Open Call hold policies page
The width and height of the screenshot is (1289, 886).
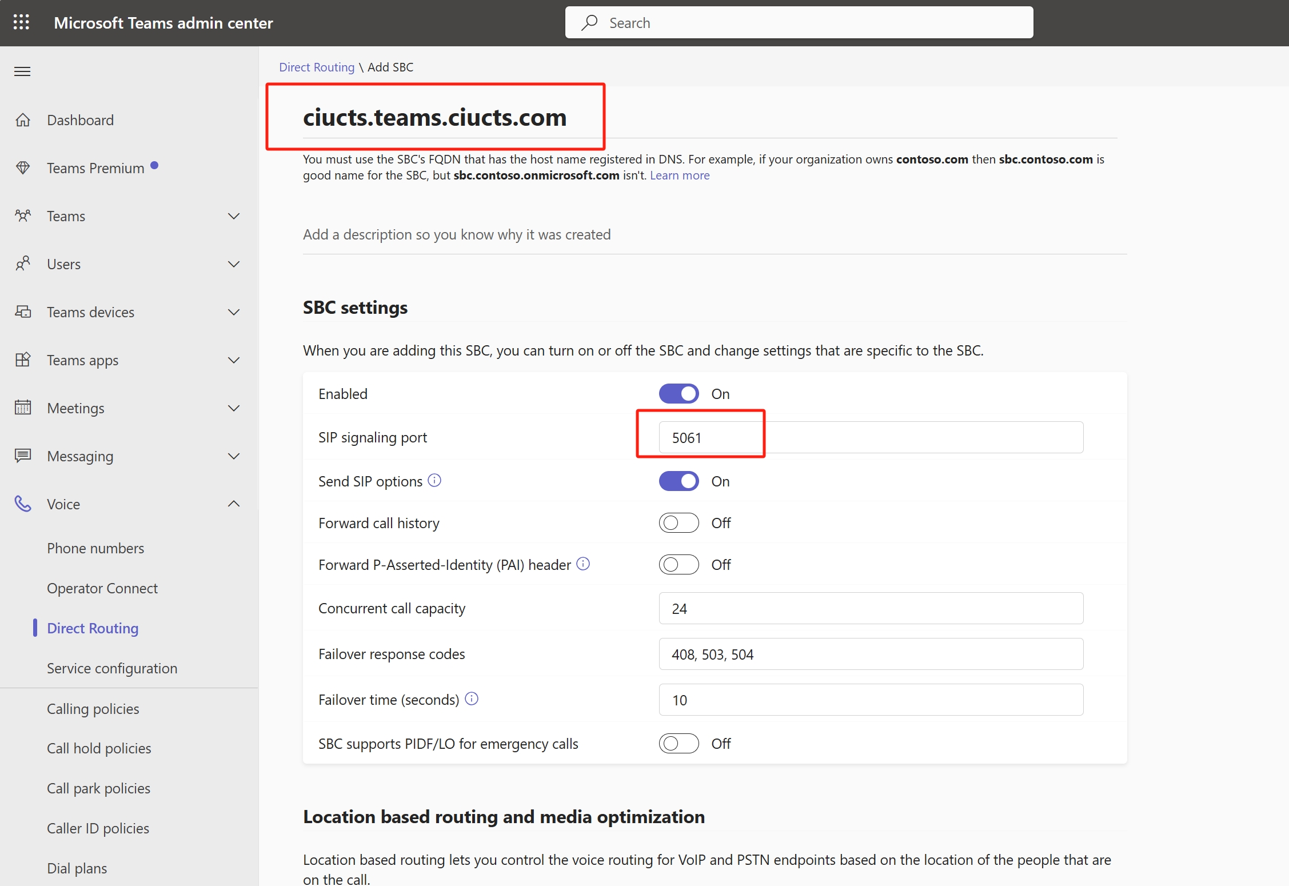[x=99, y=748]
